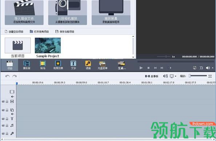Toggle visibility eye of music track
216x141 pixels.
coord(3,125)
